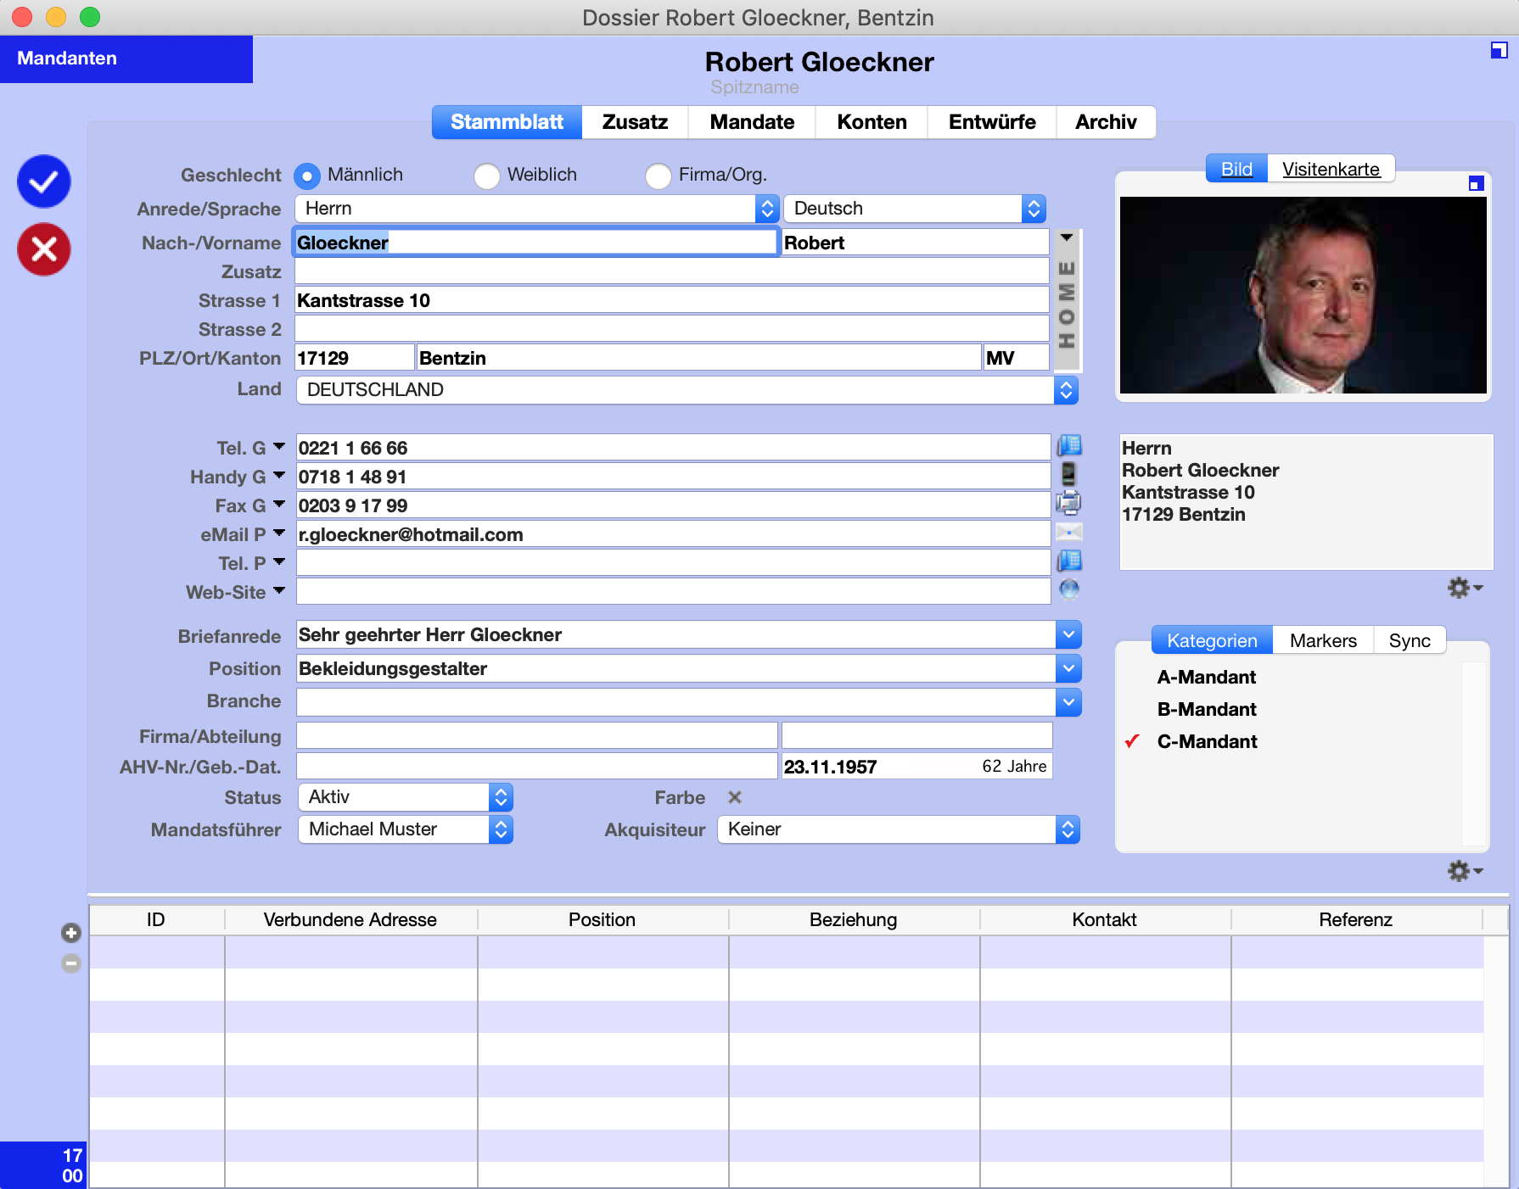Show the Bild tab
This screenshot has width=1519, height=1189.
point(1236,169)
